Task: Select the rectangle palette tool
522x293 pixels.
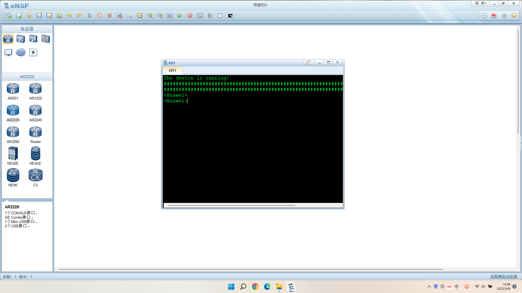Action: (x=139, y=16)
